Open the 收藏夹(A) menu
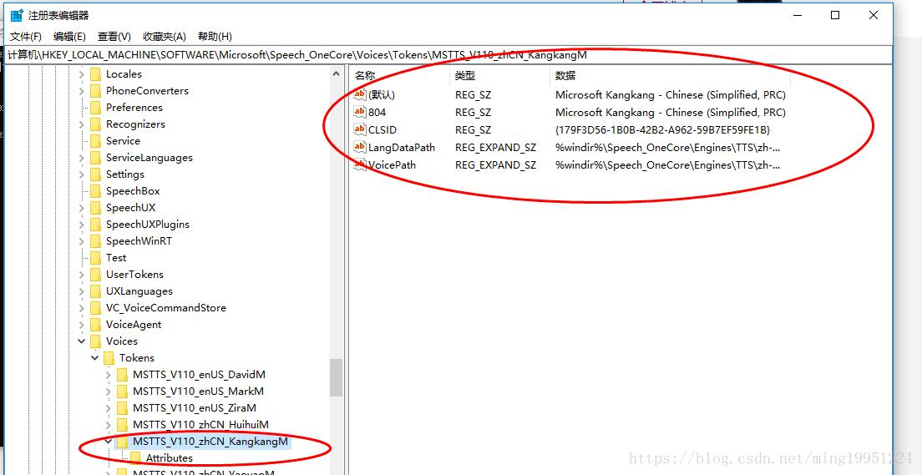Image resolution: width=922 pixels, height=475 pixels. point(165,37)
